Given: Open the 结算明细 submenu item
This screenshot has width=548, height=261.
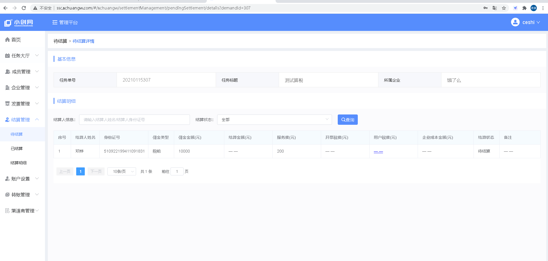Looking at the screenshot, I should (18, 163).
